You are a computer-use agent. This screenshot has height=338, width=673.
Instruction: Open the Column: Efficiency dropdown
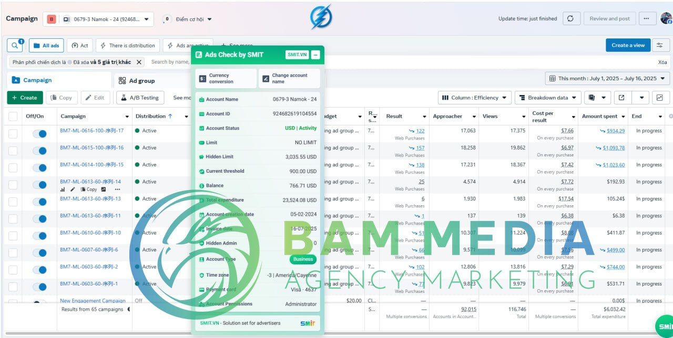point(475,98)
